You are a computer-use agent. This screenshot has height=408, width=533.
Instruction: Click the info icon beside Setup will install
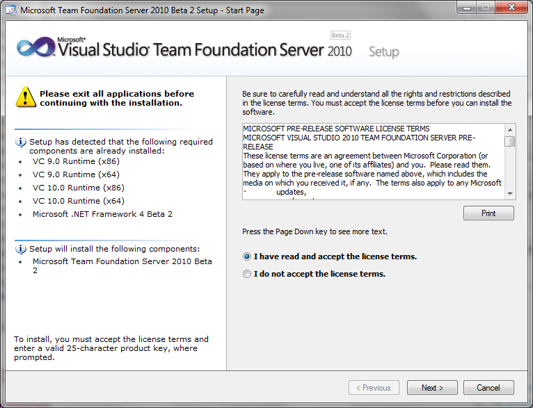coord(21,249)
